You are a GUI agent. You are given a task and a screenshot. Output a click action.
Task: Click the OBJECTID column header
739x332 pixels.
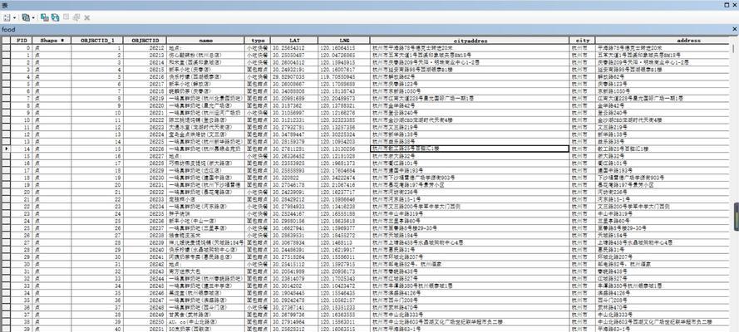point(145,41)
